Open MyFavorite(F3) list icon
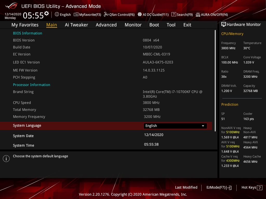This screenshot has width=266, height=199. [76, 15]
